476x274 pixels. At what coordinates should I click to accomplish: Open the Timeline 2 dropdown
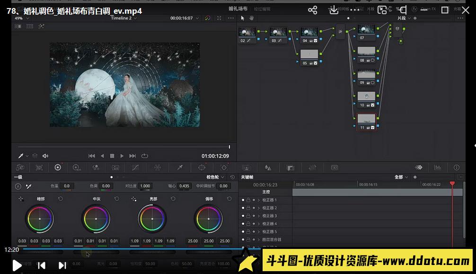pos(123,18)
